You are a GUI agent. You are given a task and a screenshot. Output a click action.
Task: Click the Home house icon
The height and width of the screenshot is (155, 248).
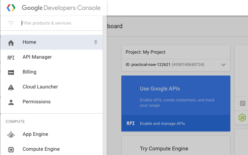11,43
